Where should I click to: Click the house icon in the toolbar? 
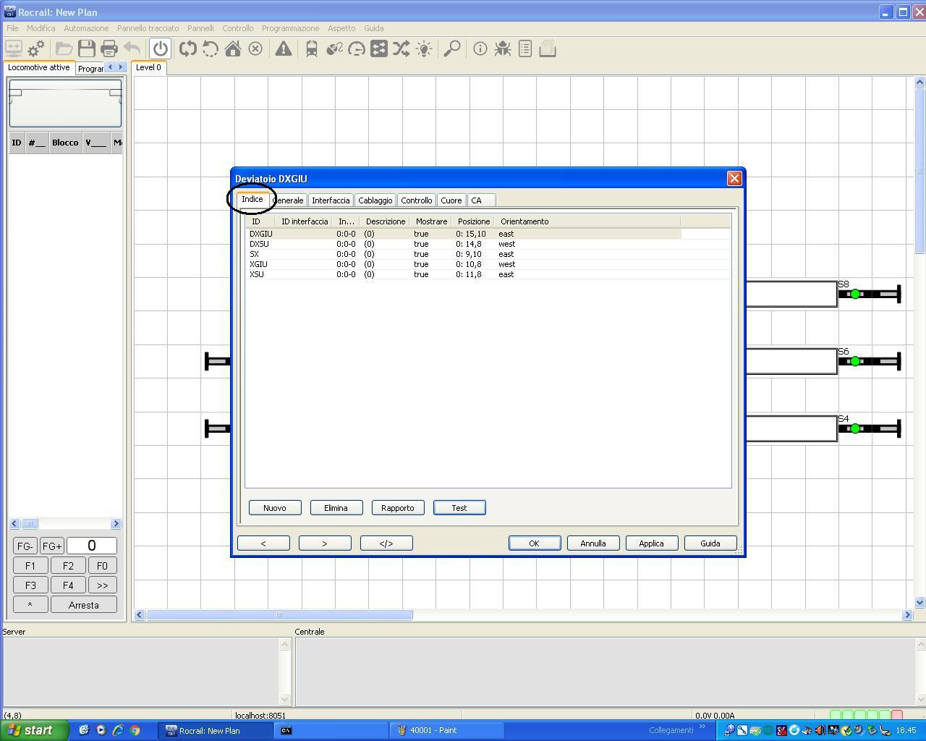233,49
